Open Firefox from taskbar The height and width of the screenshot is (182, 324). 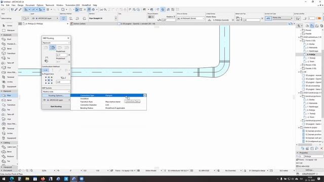43,179
